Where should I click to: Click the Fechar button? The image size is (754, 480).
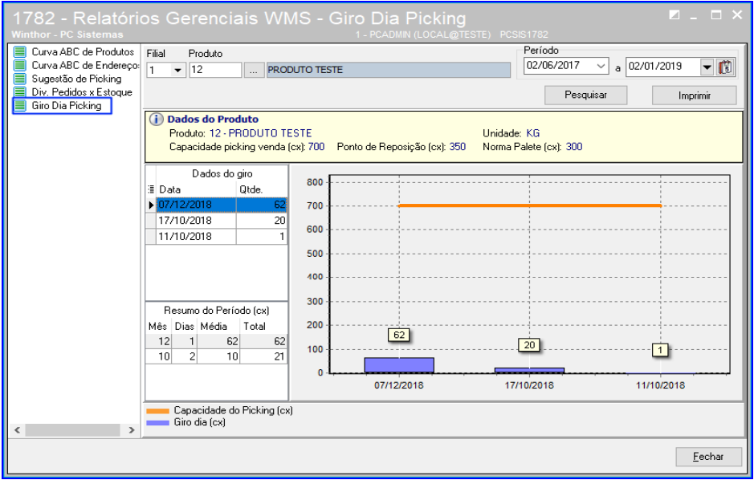click(x=708, y=457)
